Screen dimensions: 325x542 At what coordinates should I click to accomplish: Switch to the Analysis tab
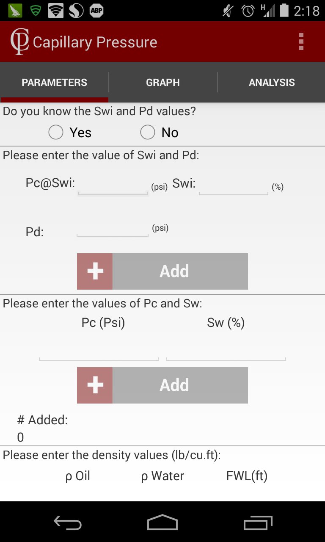coord(272,83)
